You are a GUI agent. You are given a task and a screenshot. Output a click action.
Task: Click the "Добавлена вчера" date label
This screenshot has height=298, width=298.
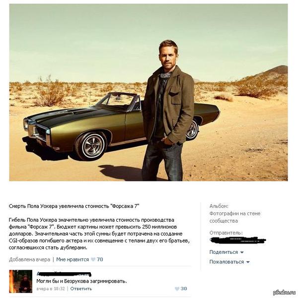pos(29,259)
